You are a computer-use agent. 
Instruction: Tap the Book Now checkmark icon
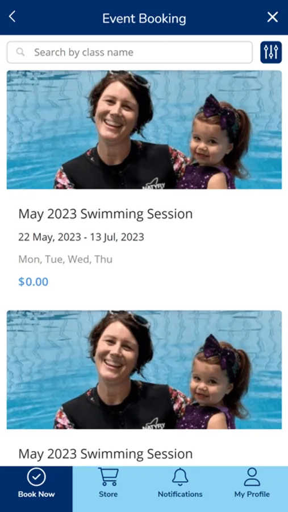click(x=36, y=477)
